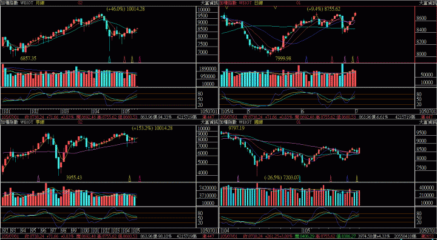Click magenta spike marker in 月線 chart

[140, 59]
